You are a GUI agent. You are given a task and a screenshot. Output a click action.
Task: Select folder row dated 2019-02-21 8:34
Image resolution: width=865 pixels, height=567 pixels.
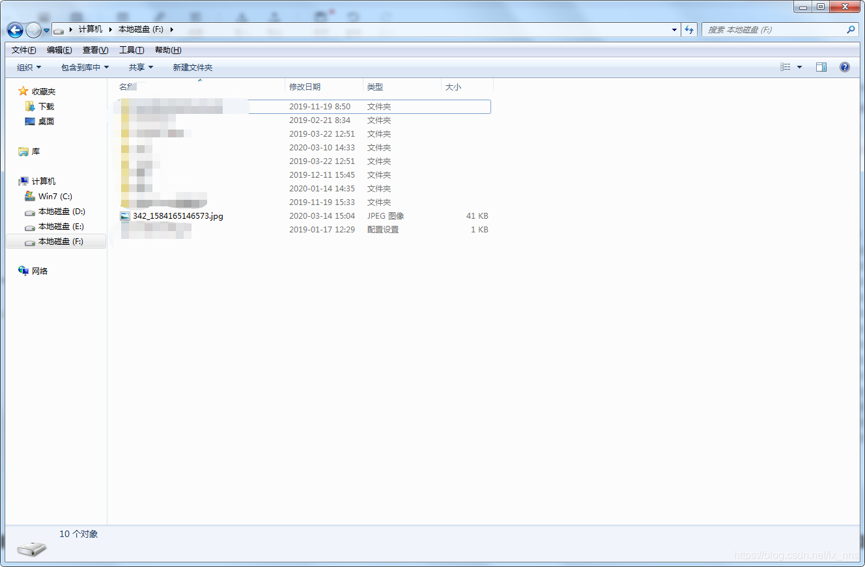304,120
